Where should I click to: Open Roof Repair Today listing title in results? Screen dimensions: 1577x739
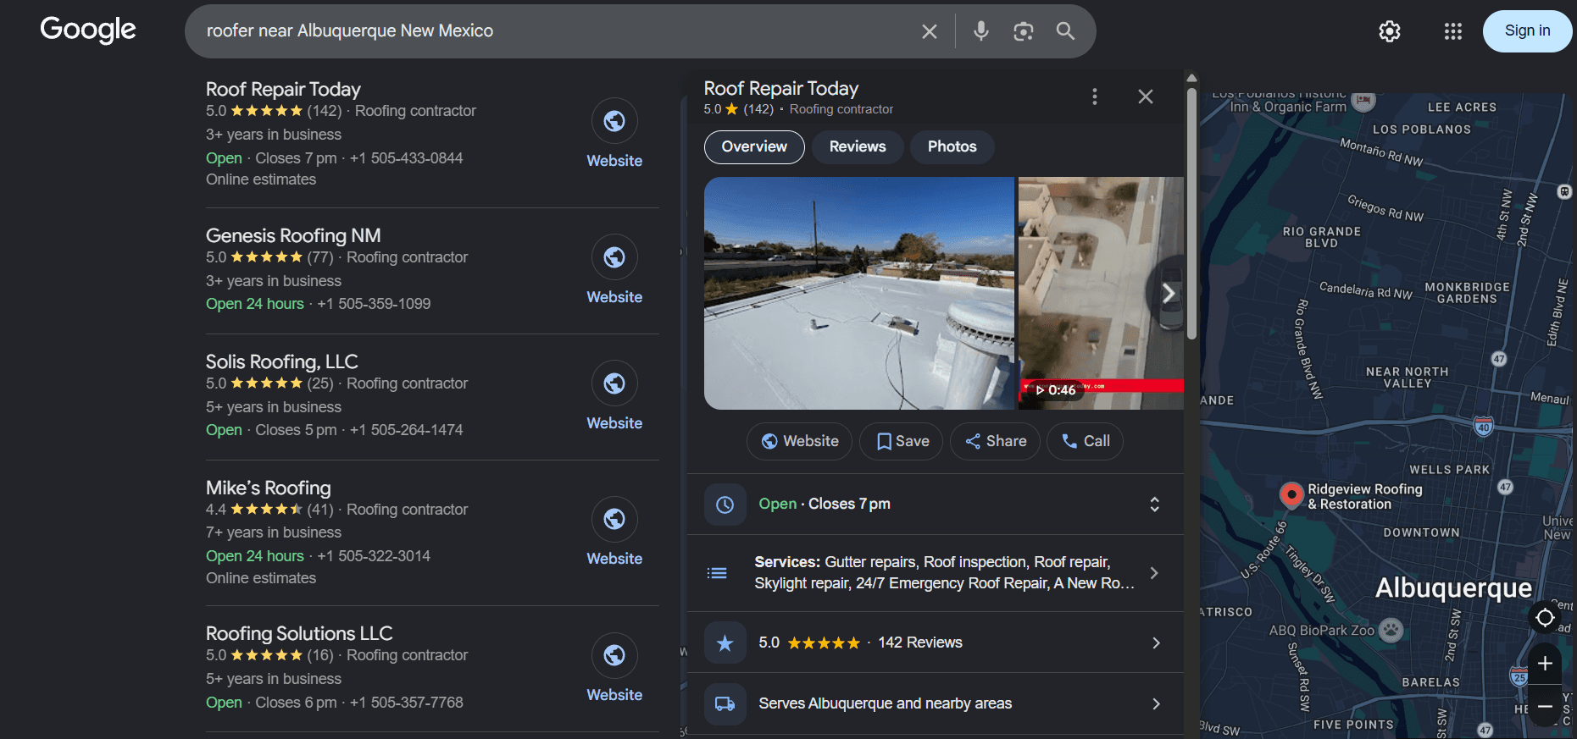tap(283, 89)
